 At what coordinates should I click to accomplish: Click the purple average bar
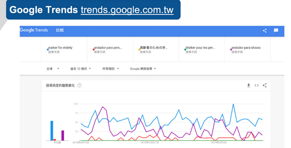(62, 135)
